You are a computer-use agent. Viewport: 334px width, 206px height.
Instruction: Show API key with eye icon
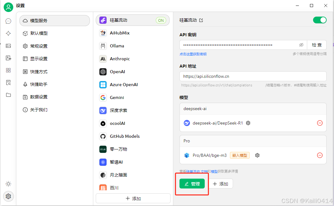point(301,45)
